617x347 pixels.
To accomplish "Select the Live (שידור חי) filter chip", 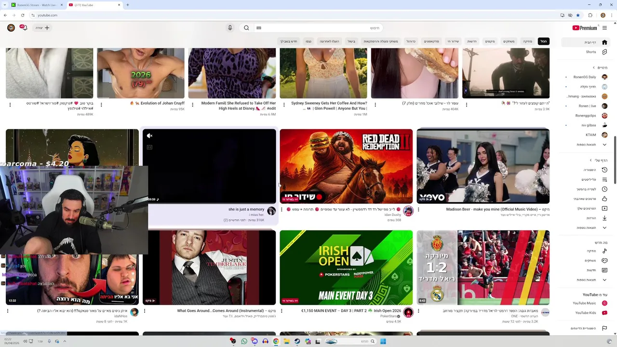I will [x=453, y=41].
